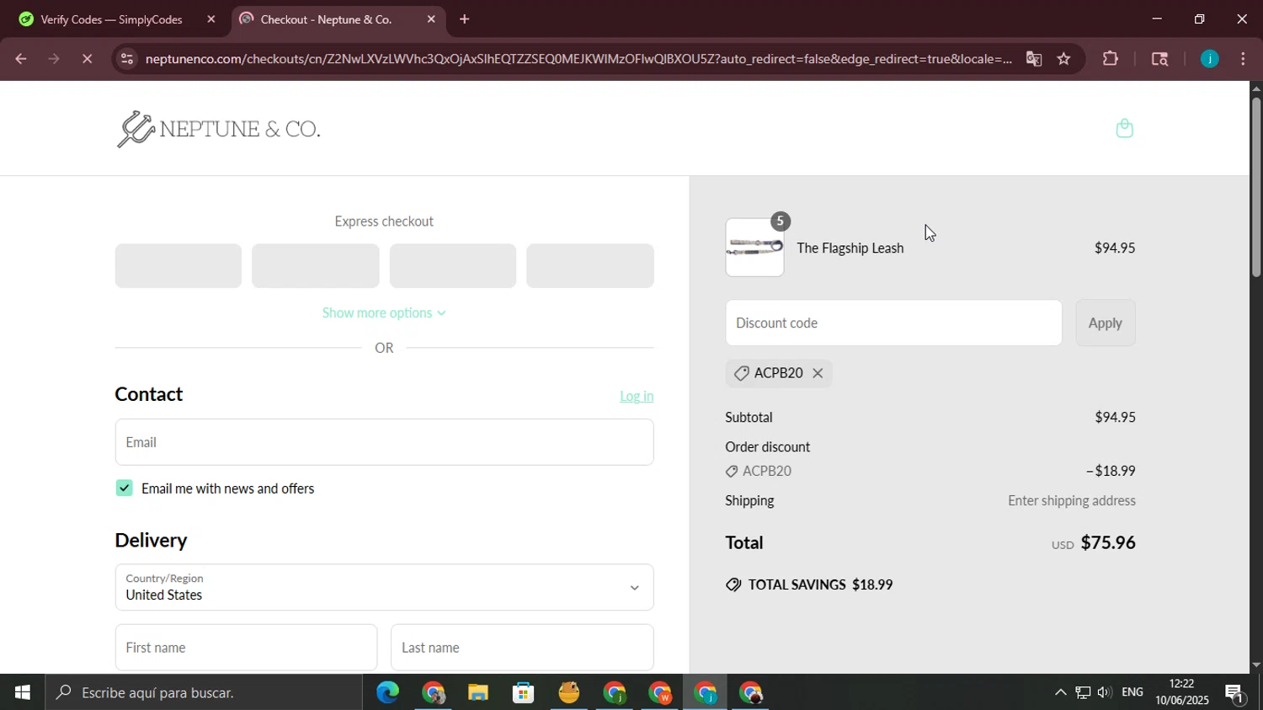Click the Log in link
The height and width of the screenshot is (710, 1263).
[x=637, y=396]
